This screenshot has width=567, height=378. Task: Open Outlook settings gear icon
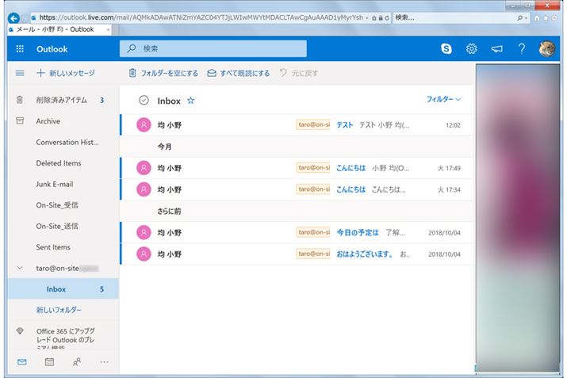[471, 49]
